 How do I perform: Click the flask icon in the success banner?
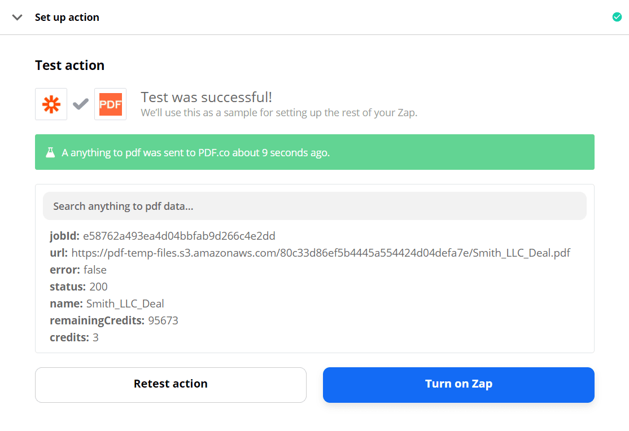point(50,152)
